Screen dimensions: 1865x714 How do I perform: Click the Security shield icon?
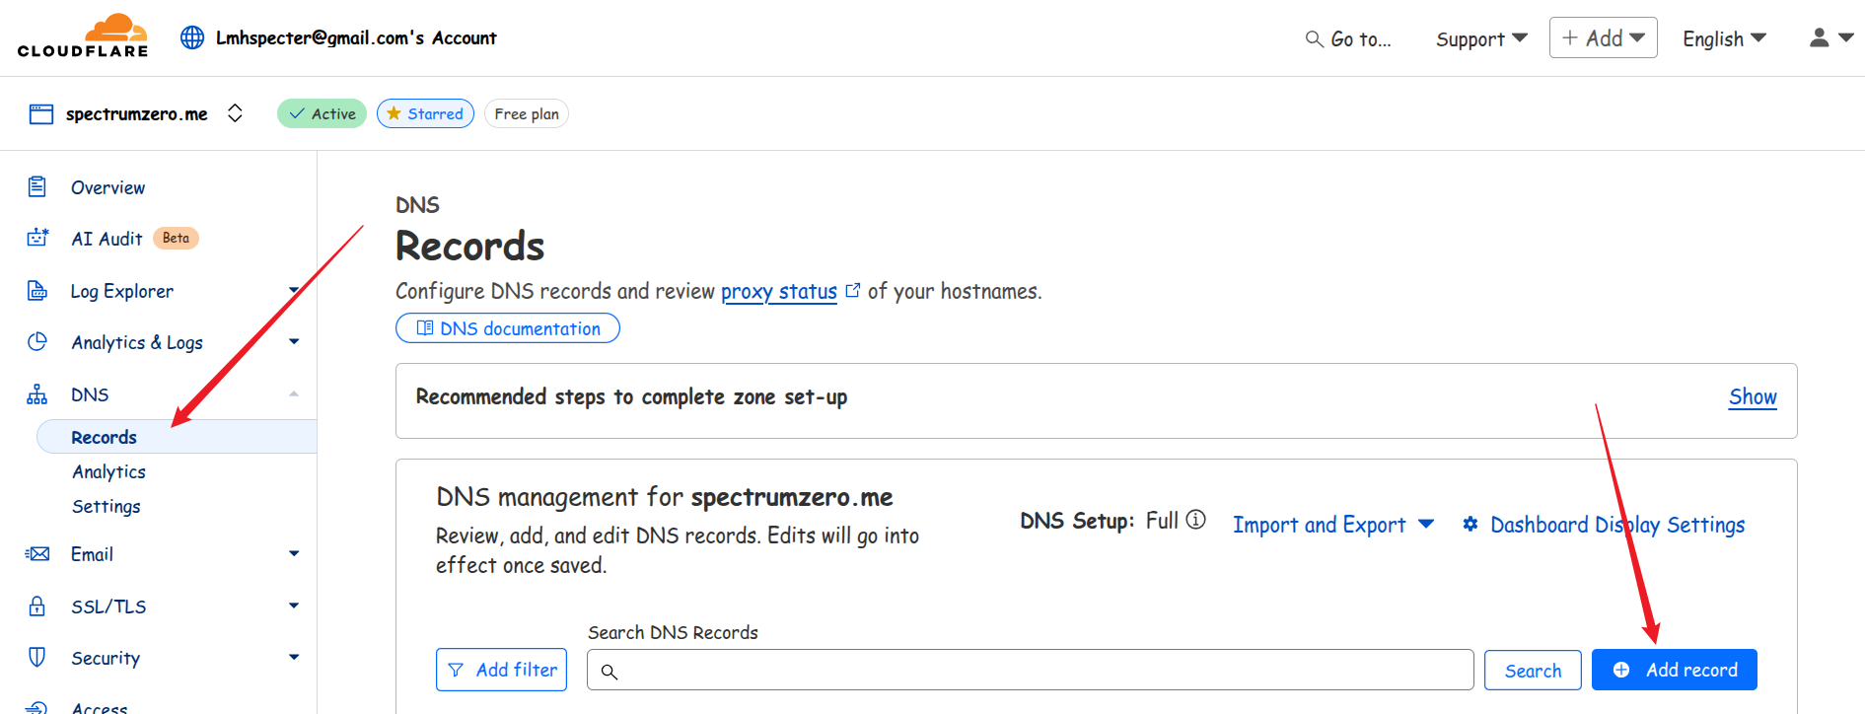point(37,657)
